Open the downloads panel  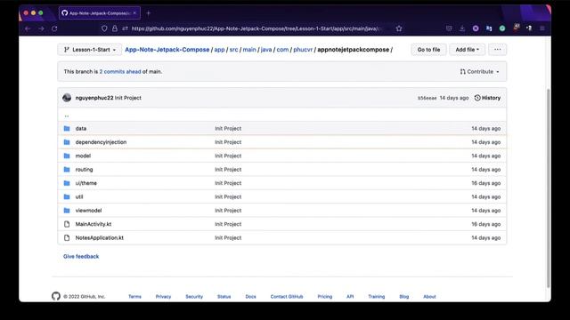(x=462, y=28)
